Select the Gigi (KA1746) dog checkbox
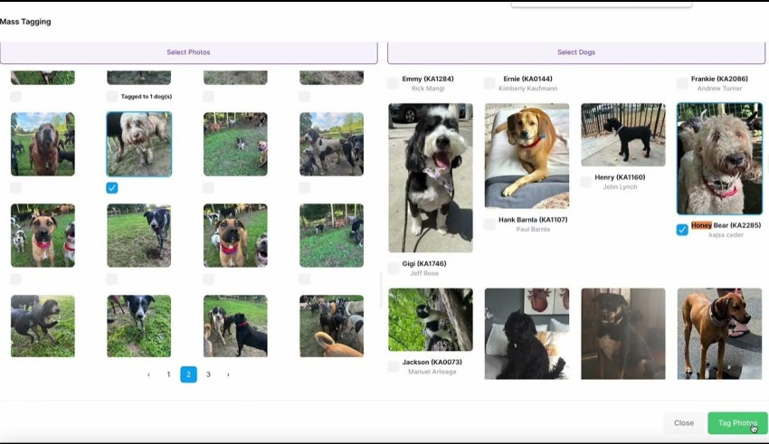Image resolution: width=769 pixels, height=444 pixels. [x=394, y=268]
